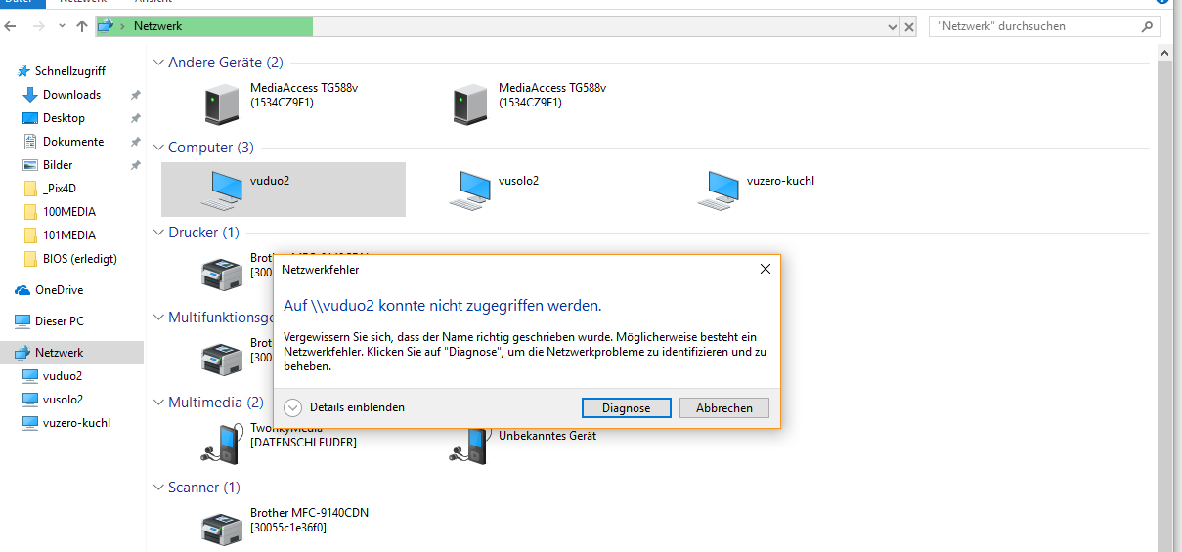The image size is (1182, 552).
Task: Stop loading via address bar X
Action: point(909,27)
